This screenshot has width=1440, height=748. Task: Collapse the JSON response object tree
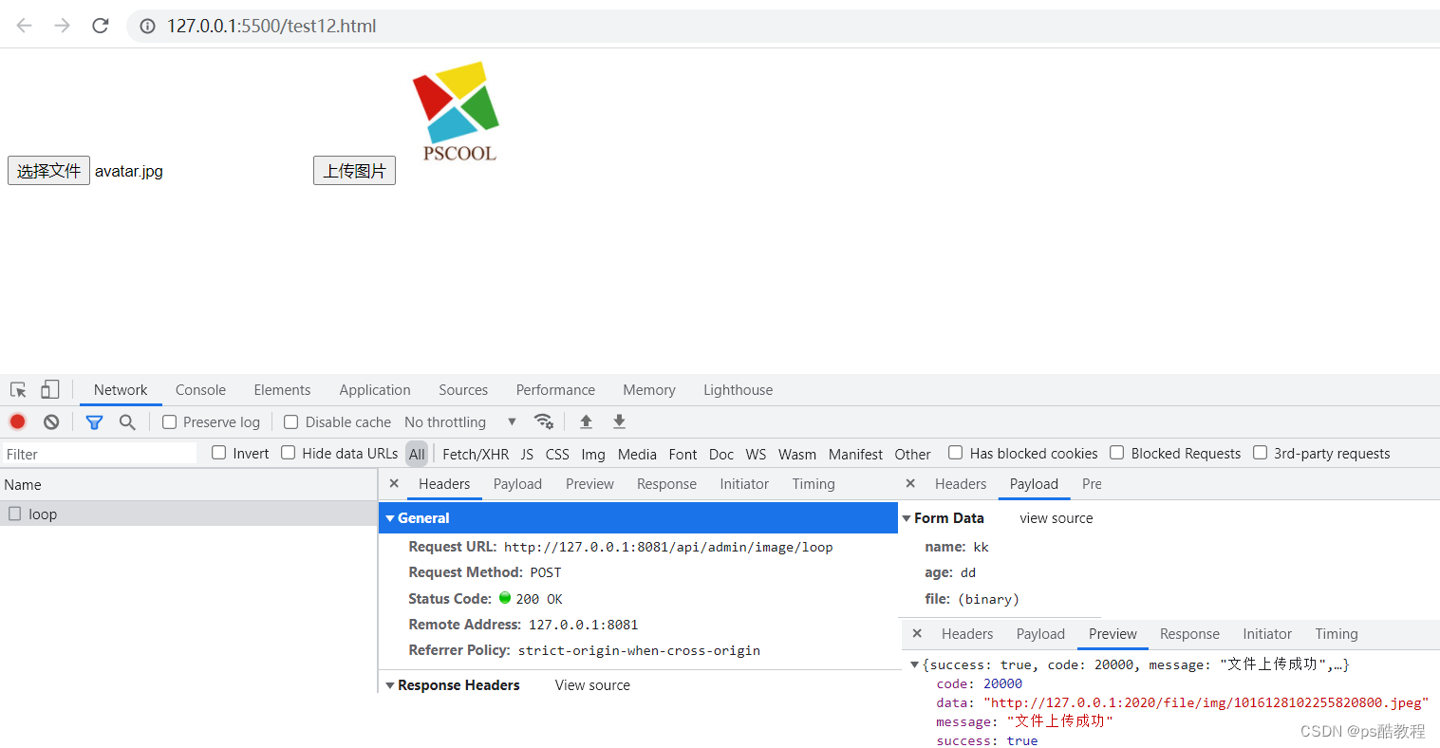(914, 665)
